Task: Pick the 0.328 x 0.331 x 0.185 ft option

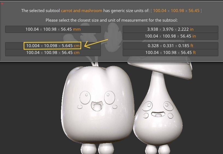Action: pyautogui.click(x=170, y=46)
